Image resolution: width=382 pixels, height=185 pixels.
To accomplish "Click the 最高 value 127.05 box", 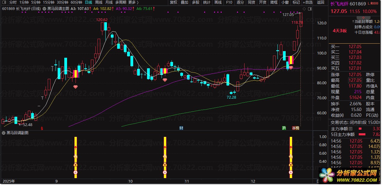I will pyautogui.click(x=355, y=80).
